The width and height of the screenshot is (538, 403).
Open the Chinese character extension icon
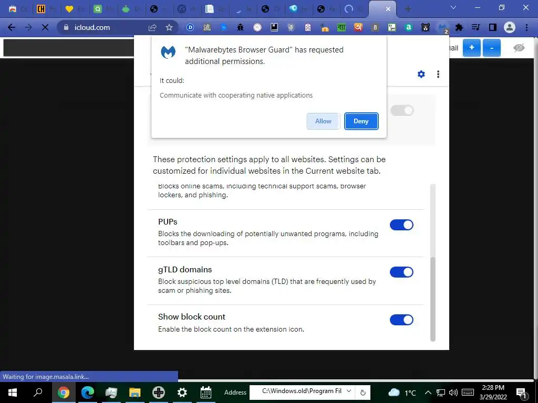click(x=207, y=27)
